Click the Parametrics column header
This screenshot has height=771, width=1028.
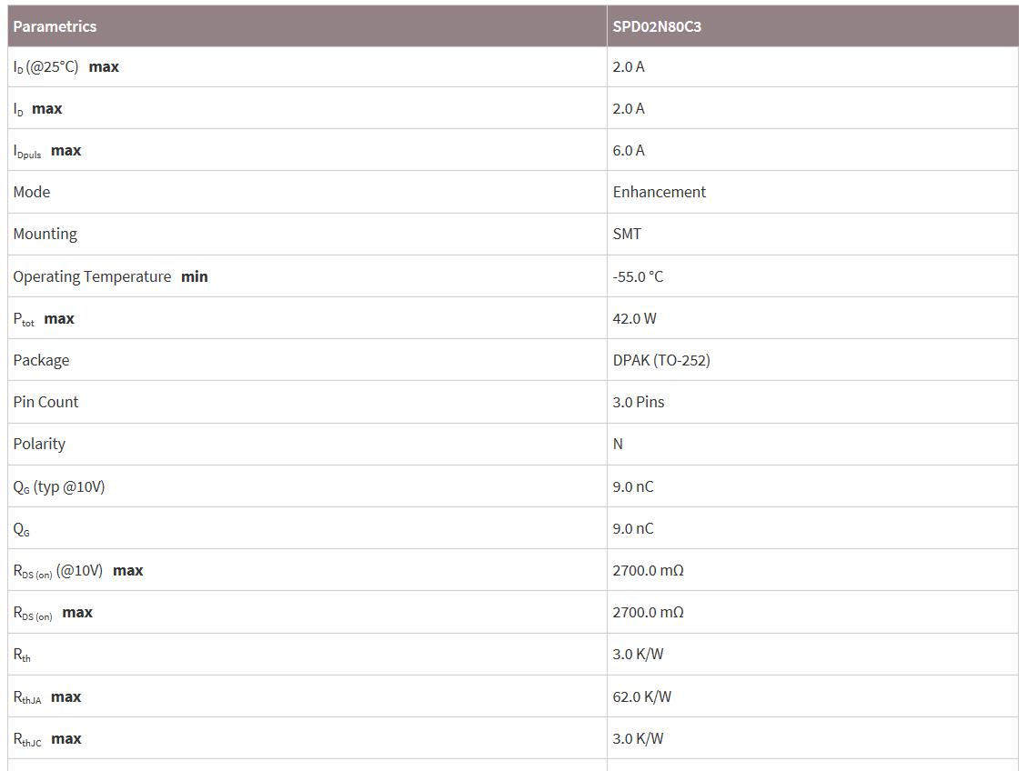point(55,26)
